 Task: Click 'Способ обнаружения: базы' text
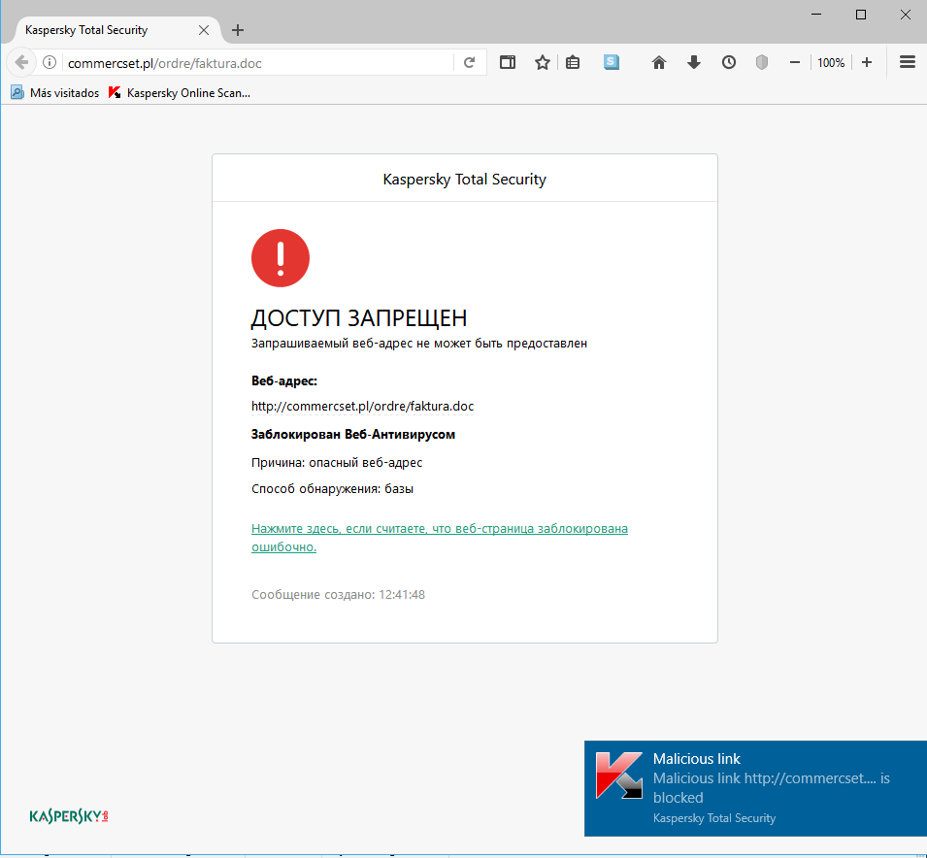click(332, 489)
